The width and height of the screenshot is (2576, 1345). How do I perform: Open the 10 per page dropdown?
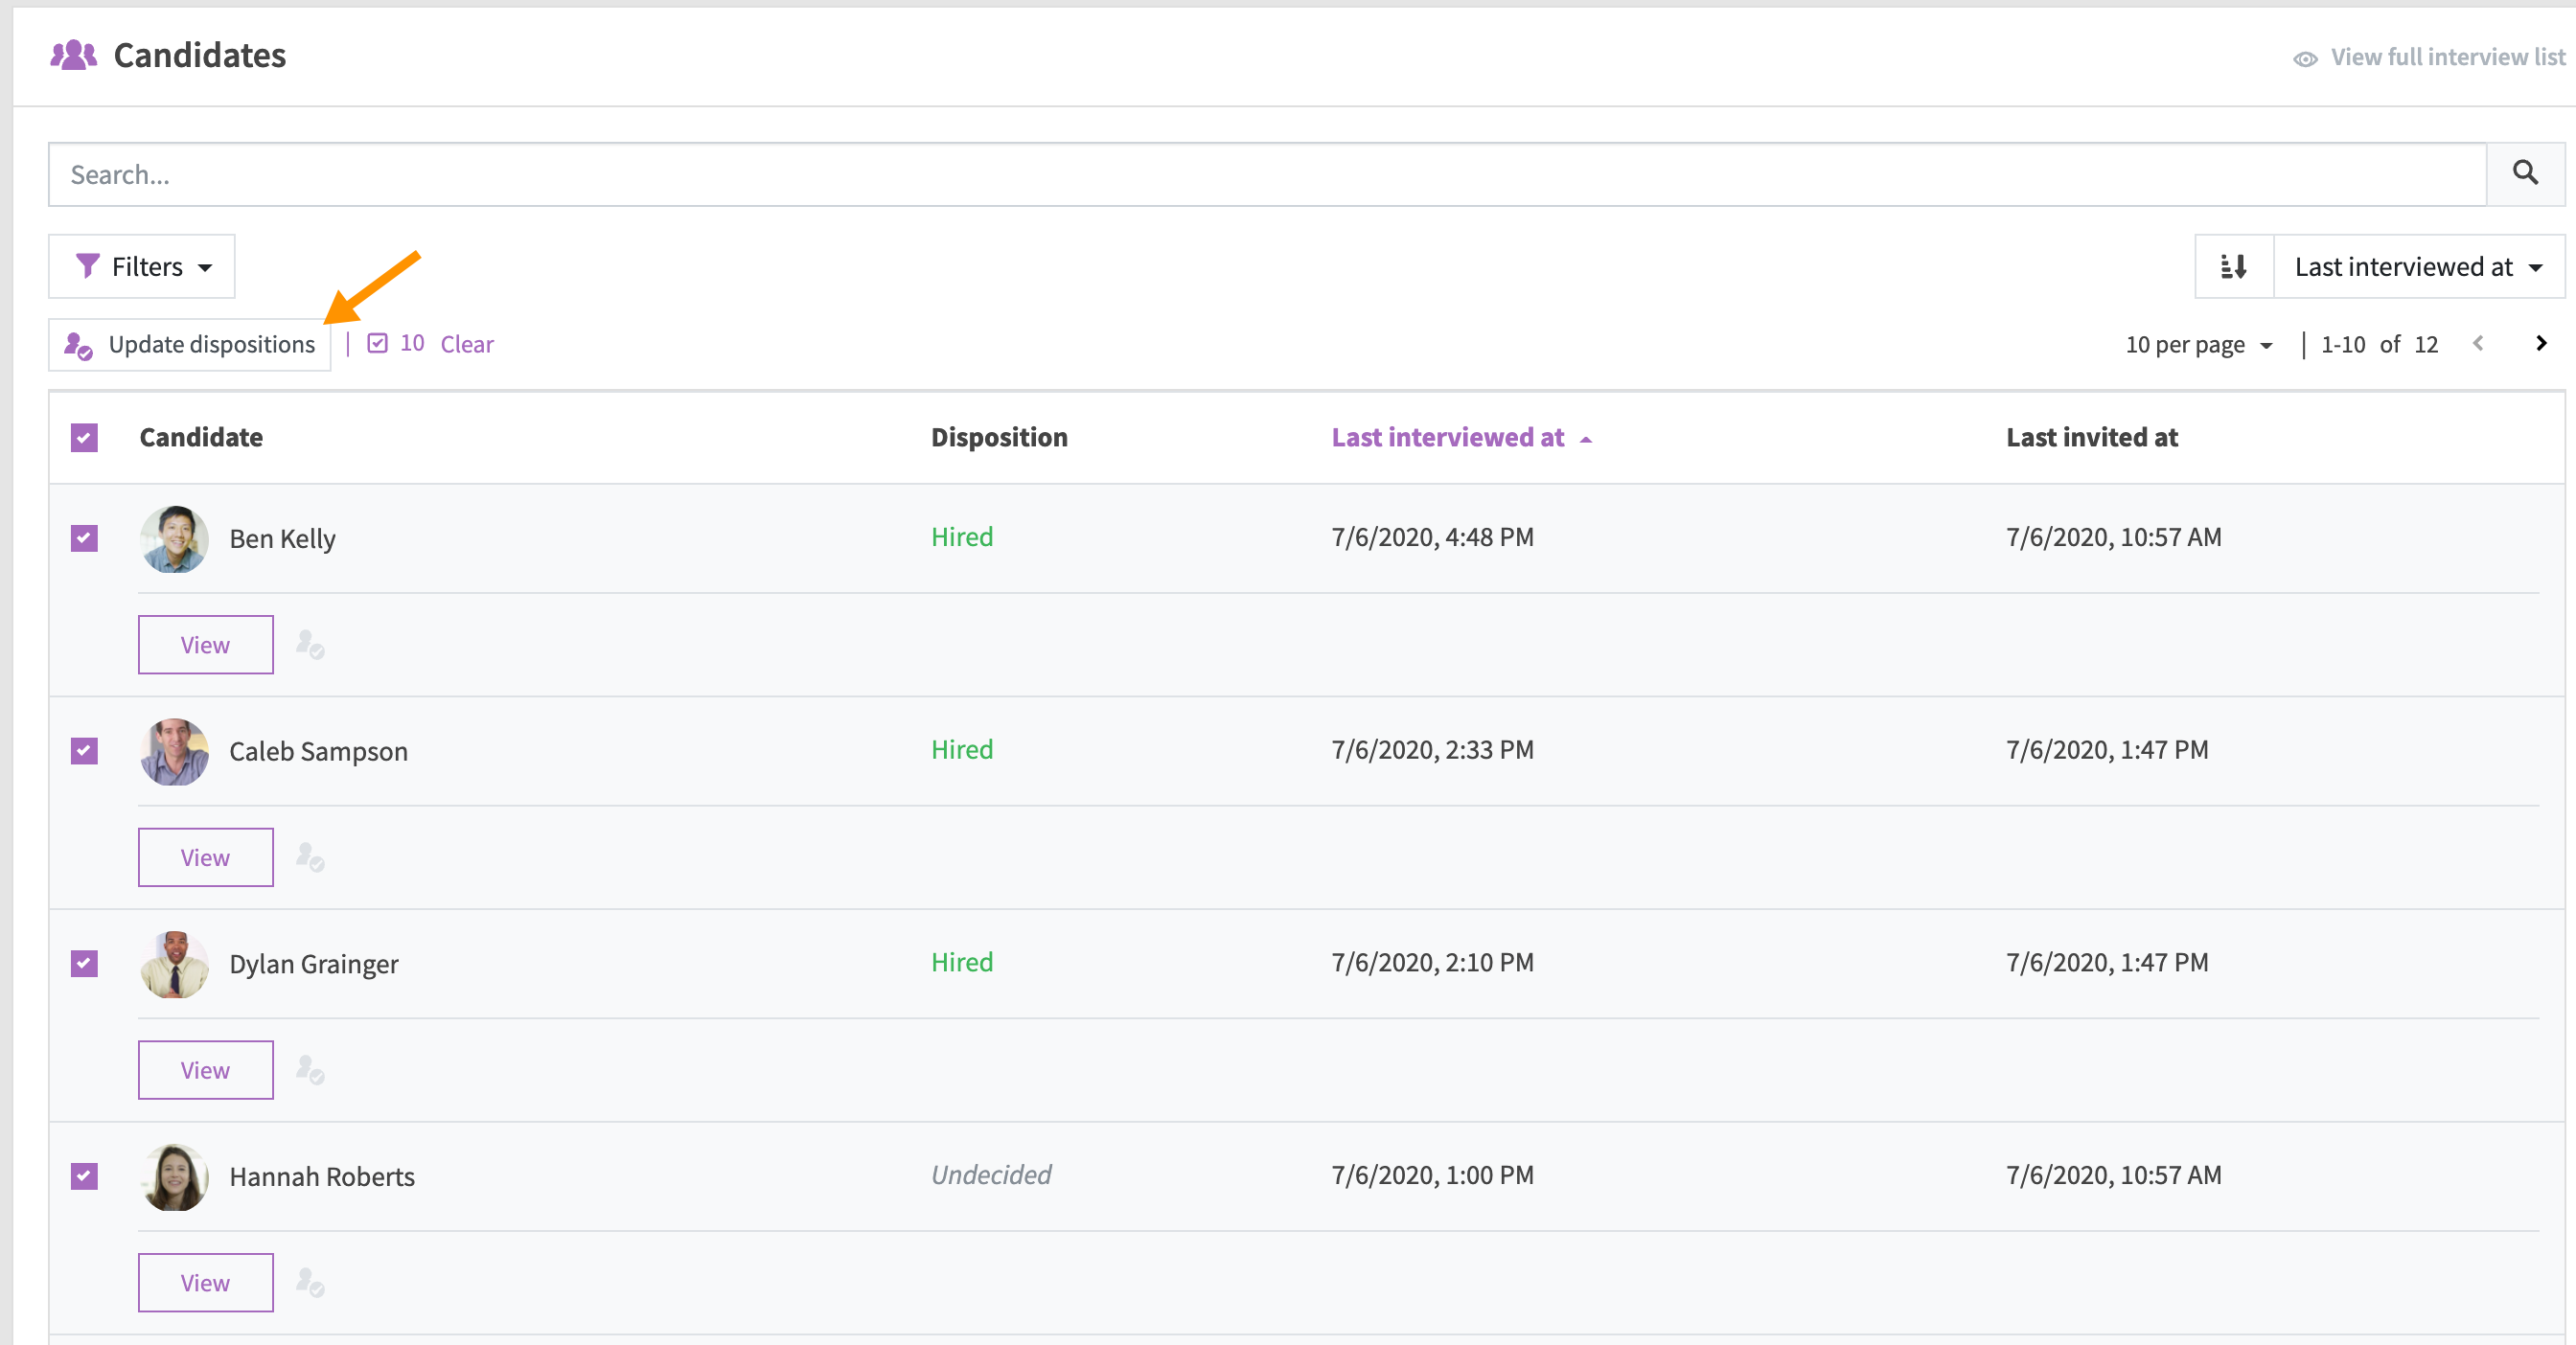click(x=2199, y=345)
